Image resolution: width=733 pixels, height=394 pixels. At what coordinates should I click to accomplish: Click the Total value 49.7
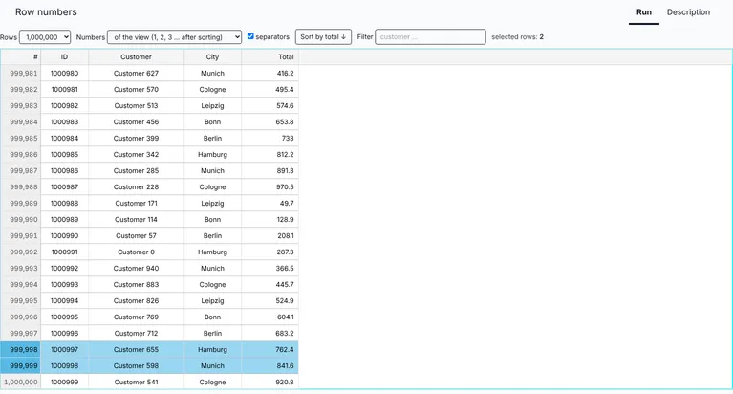click(x=269, y=204)
